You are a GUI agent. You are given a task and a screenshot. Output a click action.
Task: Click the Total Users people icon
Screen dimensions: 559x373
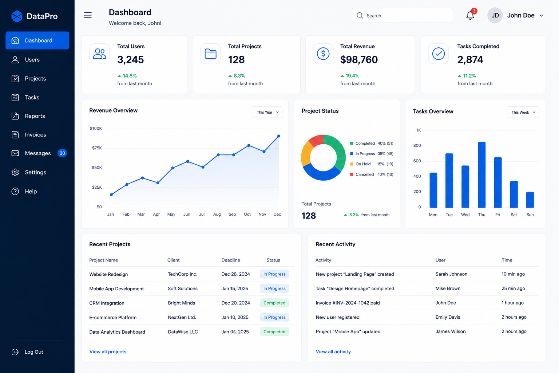pos(99,54)
